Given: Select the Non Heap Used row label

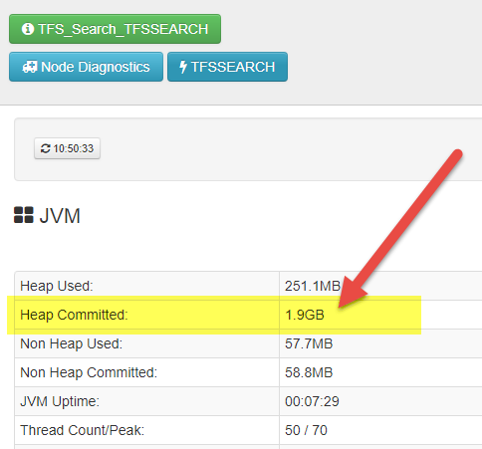Looking at the screenshot, I should coord(72,343).
